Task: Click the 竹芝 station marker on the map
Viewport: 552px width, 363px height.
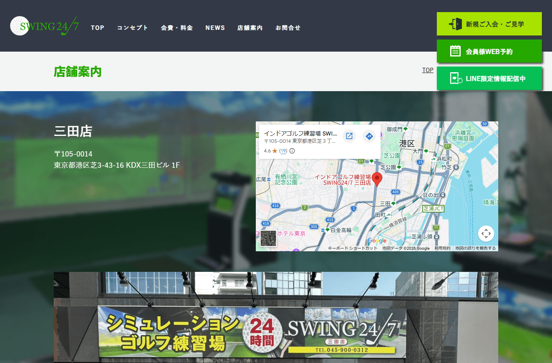Action: coord(456,167)
